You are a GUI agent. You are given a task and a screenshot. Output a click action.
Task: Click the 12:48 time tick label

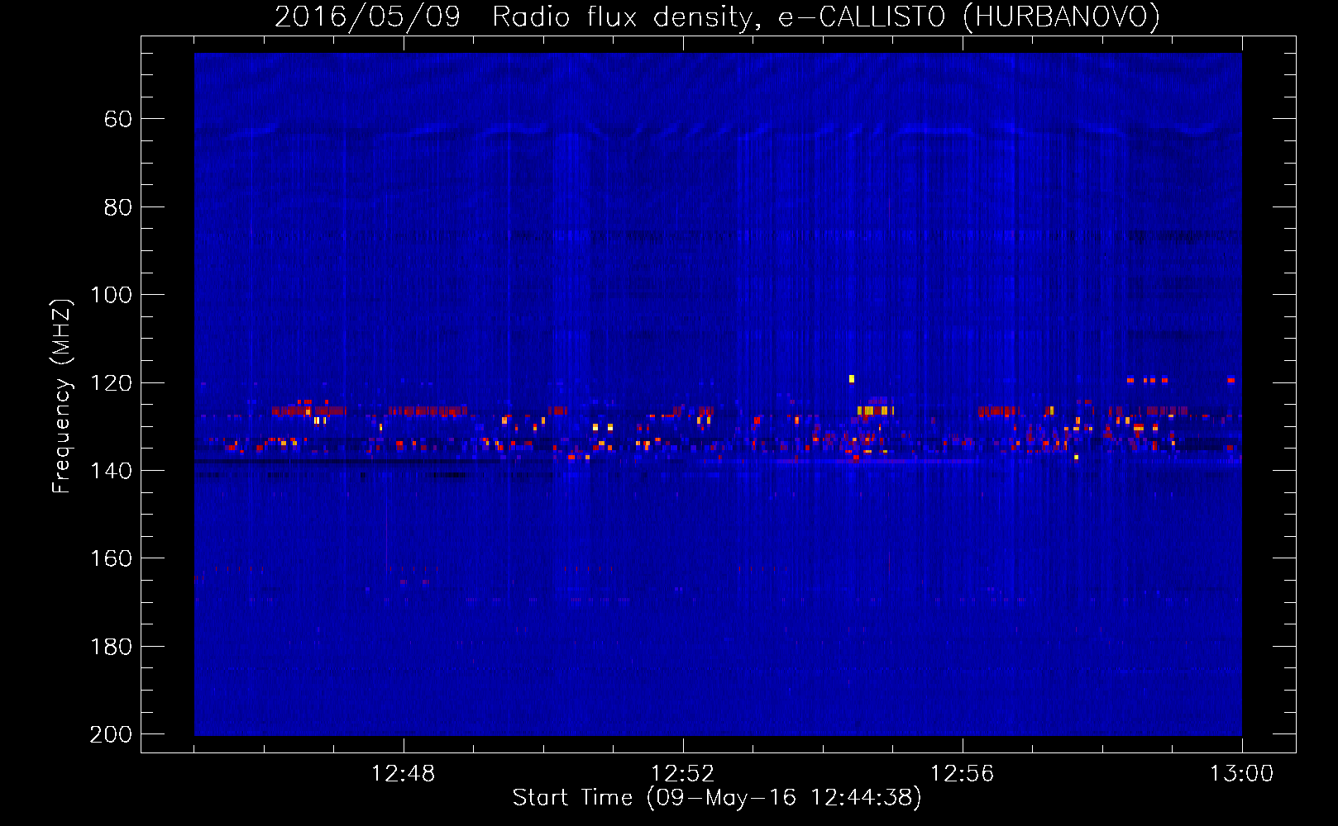click(404, 774)
